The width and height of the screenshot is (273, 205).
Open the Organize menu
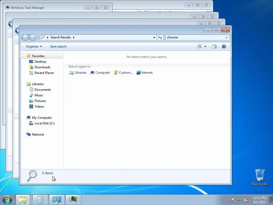click(x=34, y=46)
